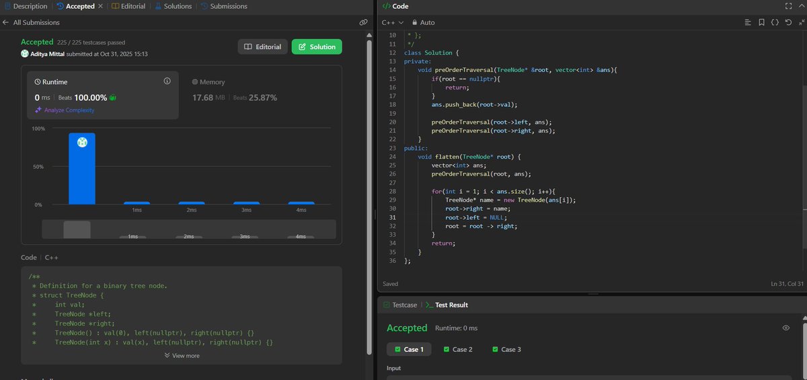The width and height of the screenshot is (807, 380).
Task: Click the curly braces icon in editor toolbar
Action: click(x=775, y=22)
